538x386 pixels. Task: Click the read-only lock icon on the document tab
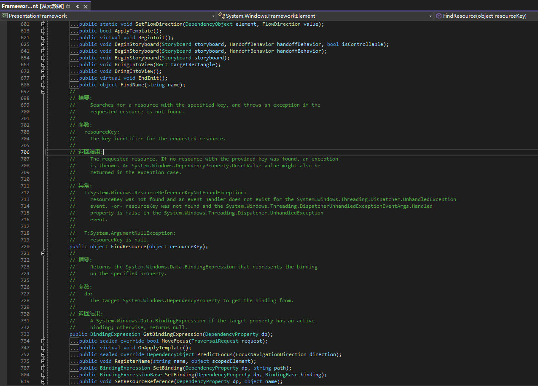[68, 6]
